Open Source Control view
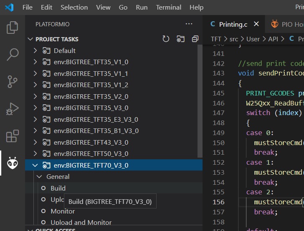This screenshot has width=304, height=231. click(13, 82)
